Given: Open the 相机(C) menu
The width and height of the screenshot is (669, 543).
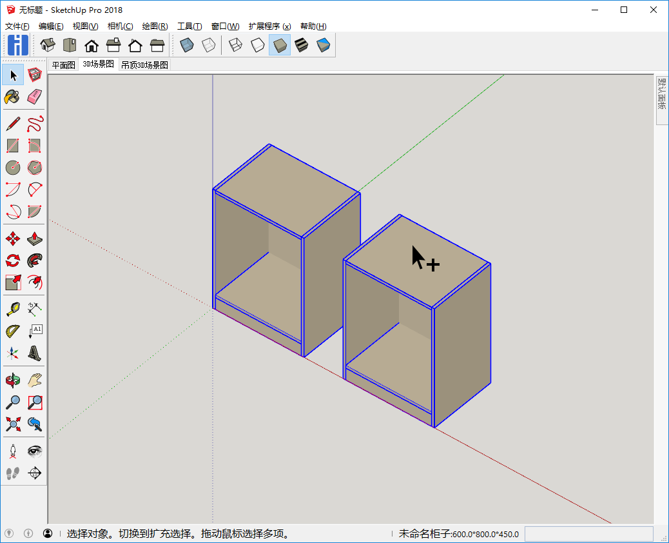Looking at the screenshot, I should pyautogui.click(x=120, y=26).
